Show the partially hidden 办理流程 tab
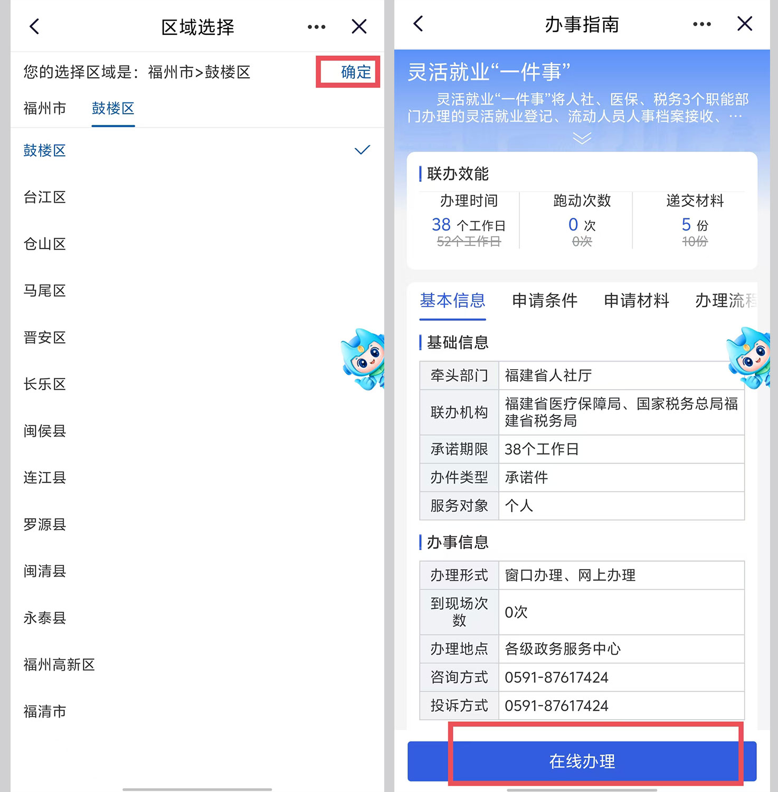Screen dimensions: 778x792 726,300
